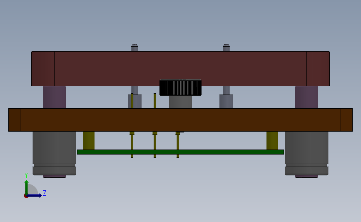The image size is (361, 222).
Task: Select the left olive standoff above green board
Action: pos(89,141)
